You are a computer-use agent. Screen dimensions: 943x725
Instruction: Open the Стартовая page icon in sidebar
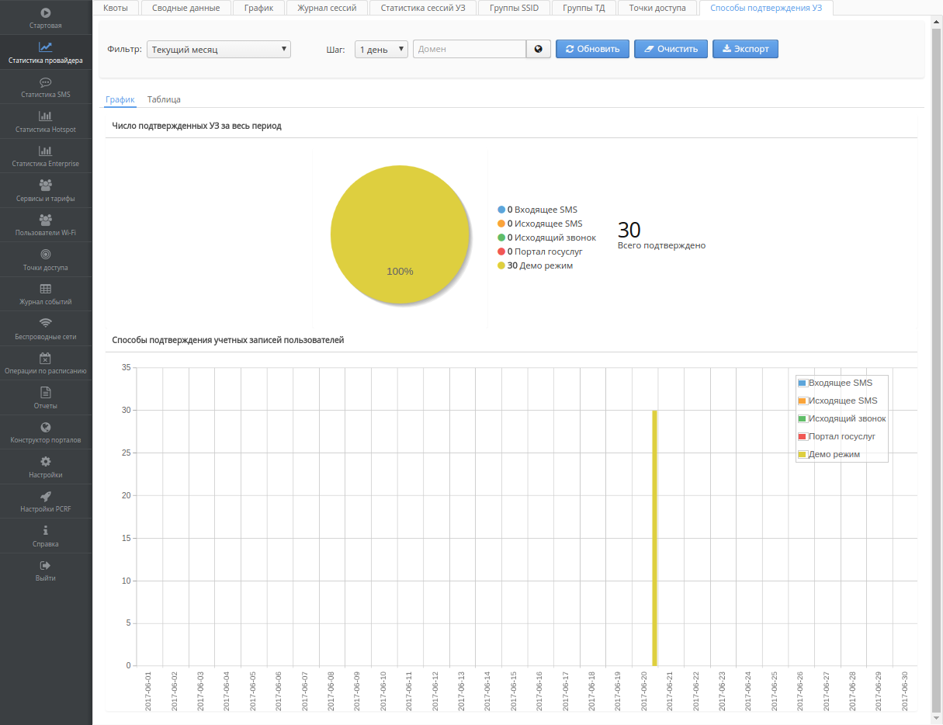tap(46, 13)
